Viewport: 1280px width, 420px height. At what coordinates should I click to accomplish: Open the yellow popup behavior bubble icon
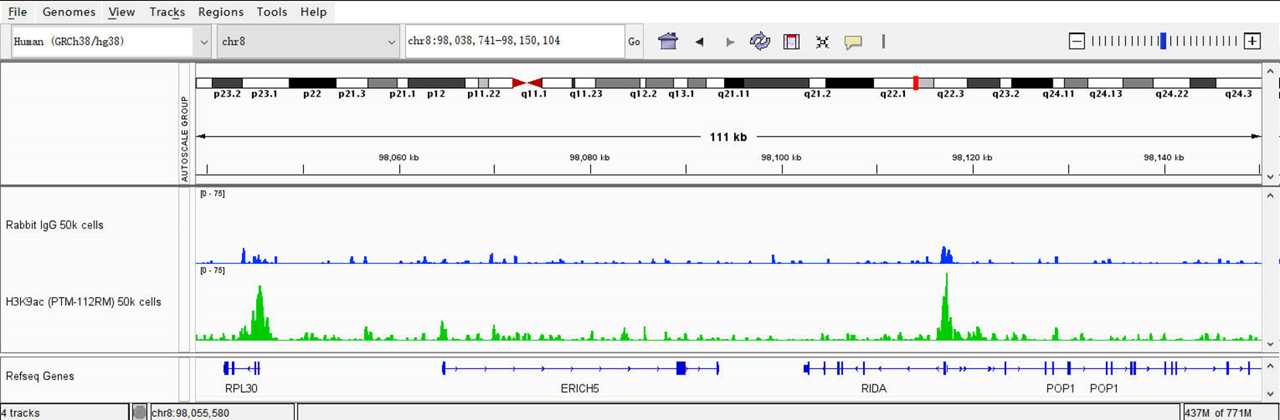853,42
